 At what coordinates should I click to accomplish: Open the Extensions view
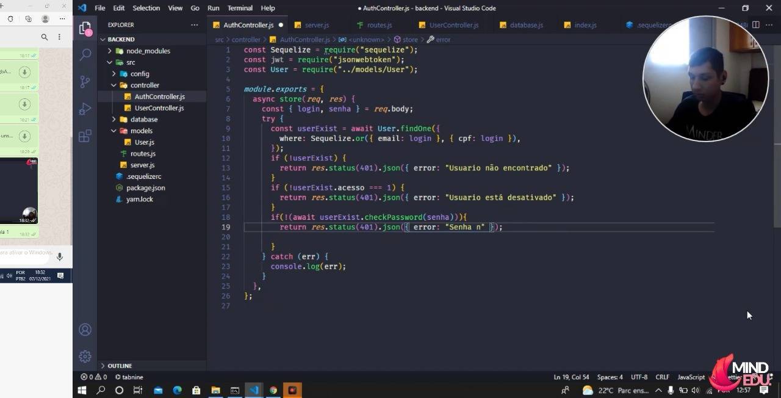(85, 137)
